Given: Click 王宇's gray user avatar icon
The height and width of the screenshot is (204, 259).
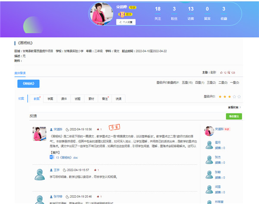Looking at the screenshot, I should pos(40,175).
